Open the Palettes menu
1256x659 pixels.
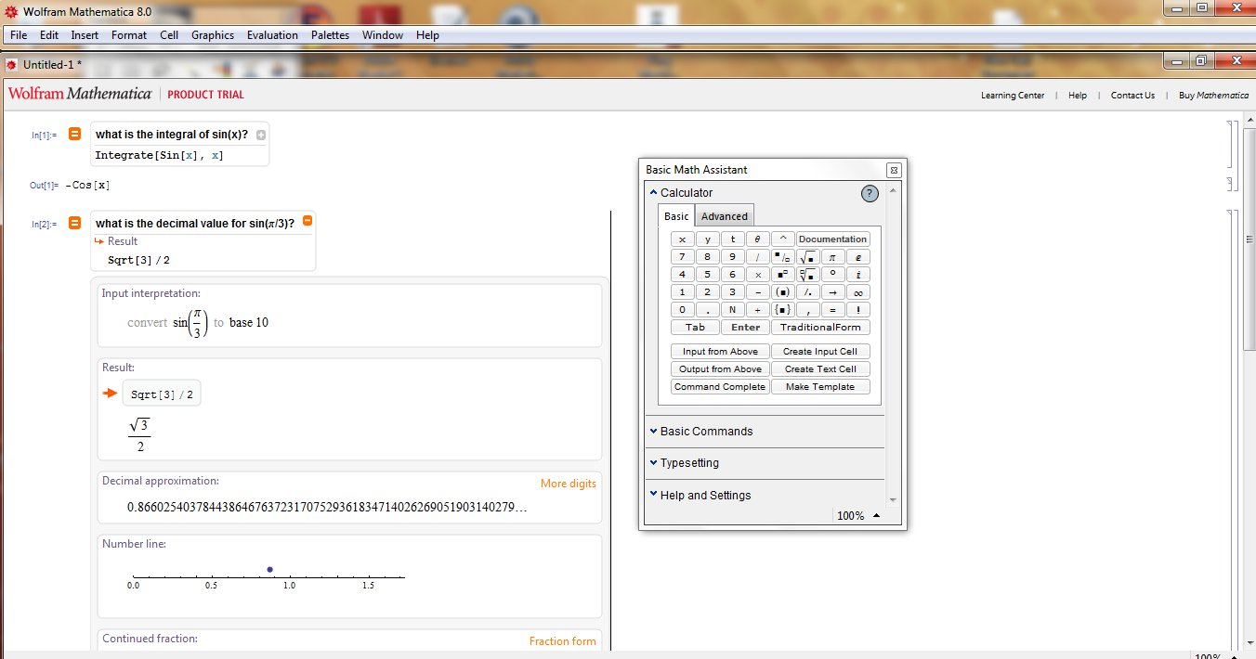[330, 35]
